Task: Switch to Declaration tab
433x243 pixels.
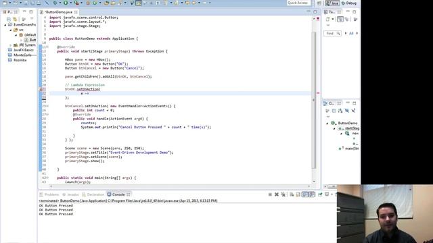Action: pyautogui.click(x=93, y=194)
